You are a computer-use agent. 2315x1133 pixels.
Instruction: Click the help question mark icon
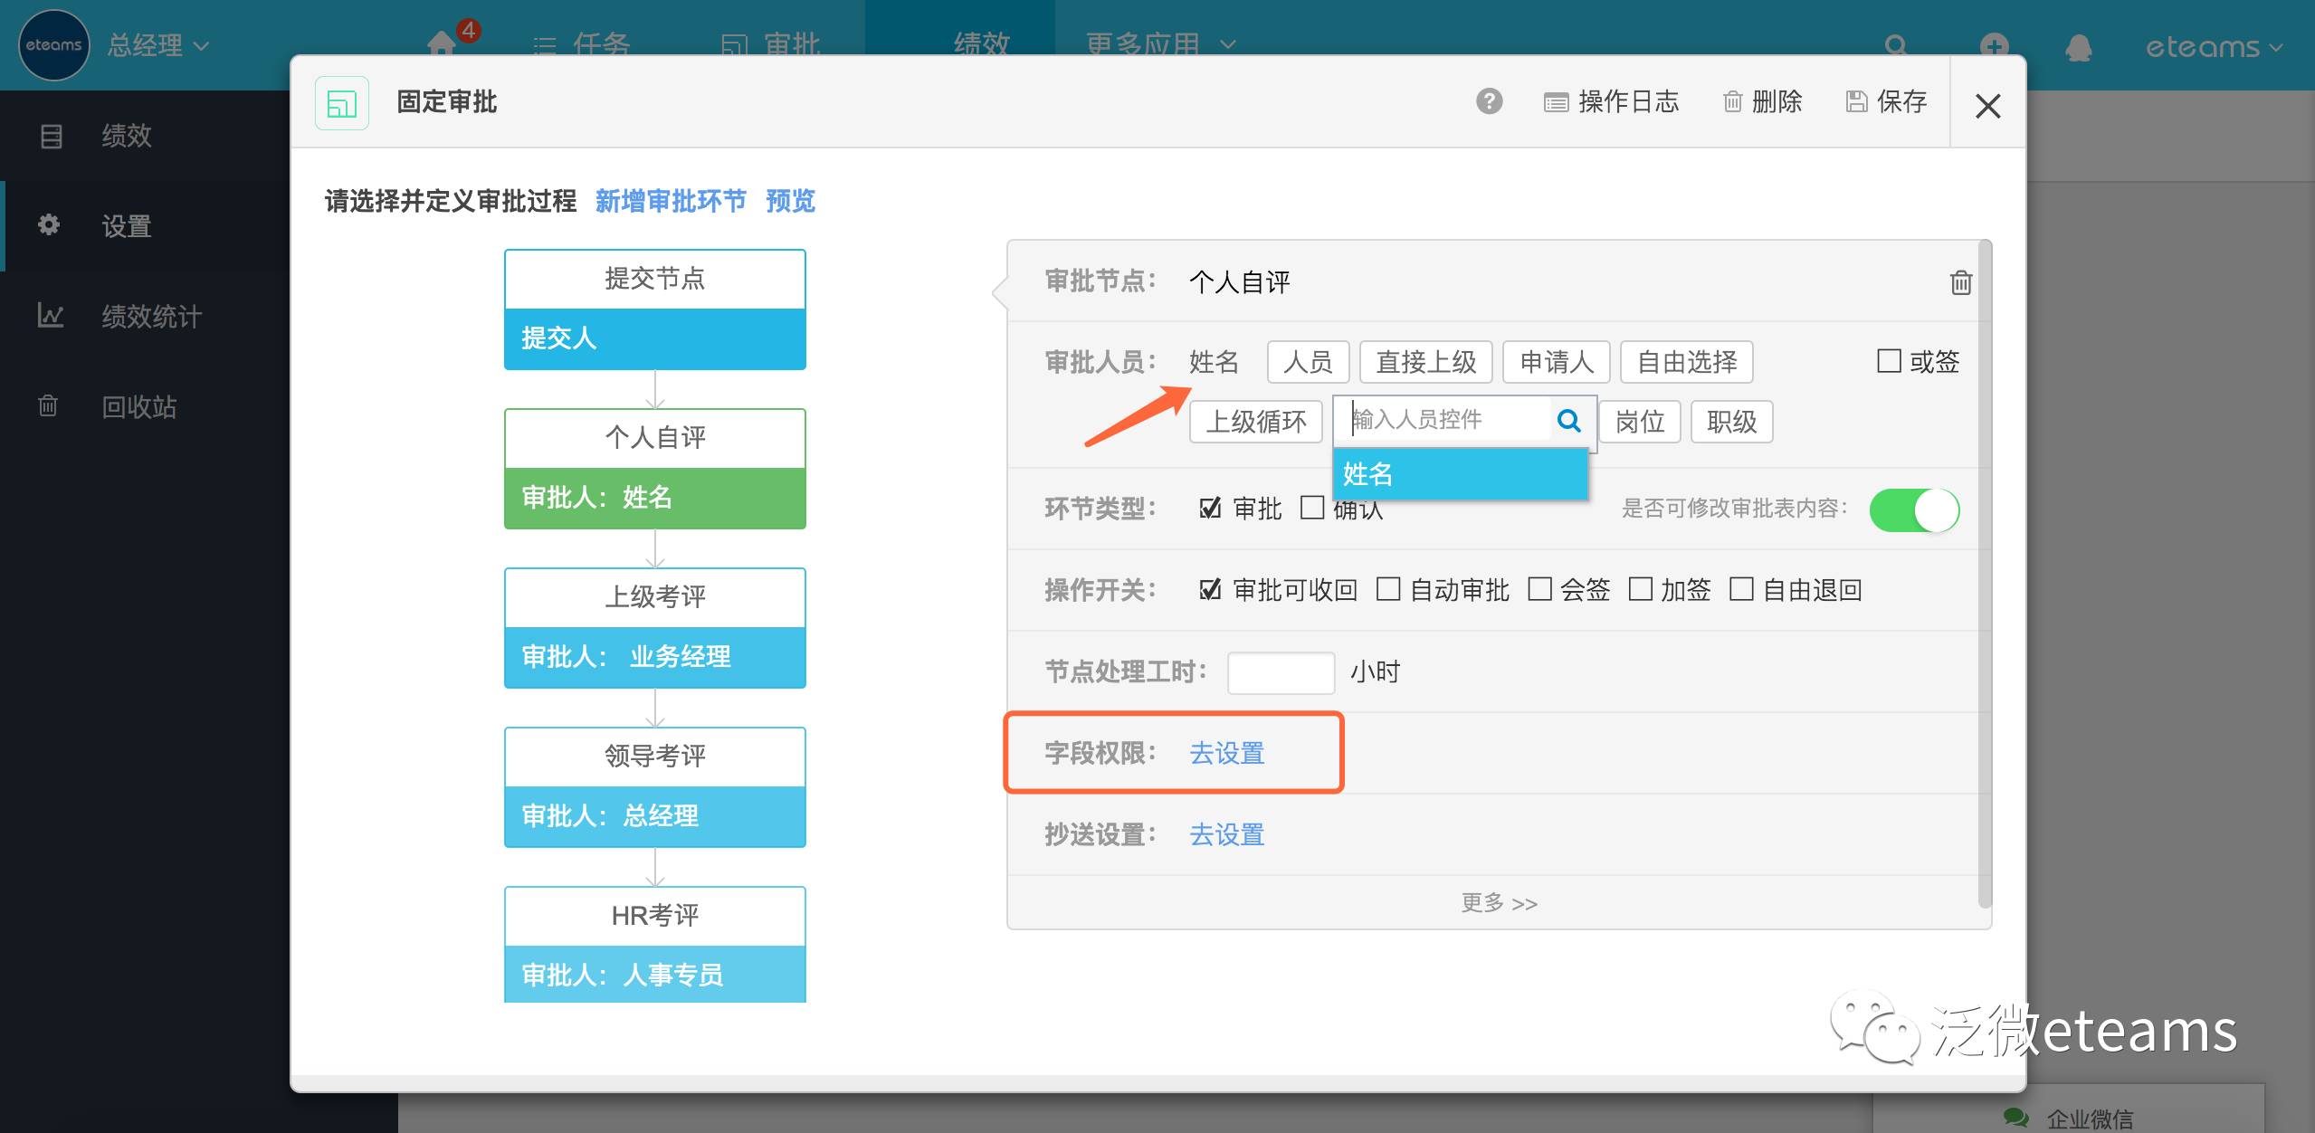click(x=1489, y=101)
